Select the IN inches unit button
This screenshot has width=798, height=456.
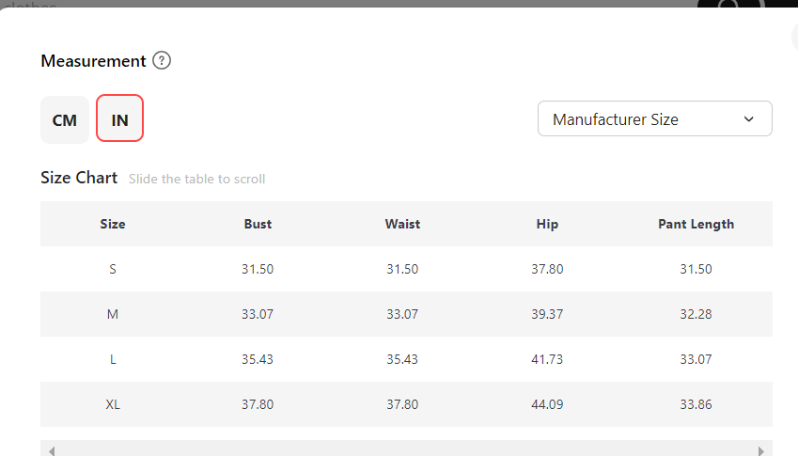pyautogui.click(x=119, y=120)
